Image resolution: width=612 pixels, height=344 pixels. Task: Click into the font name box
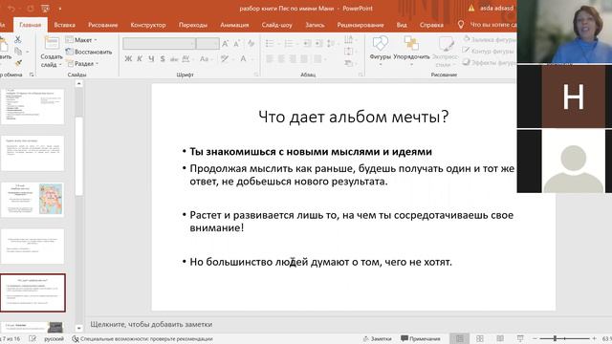pos(159,44)
